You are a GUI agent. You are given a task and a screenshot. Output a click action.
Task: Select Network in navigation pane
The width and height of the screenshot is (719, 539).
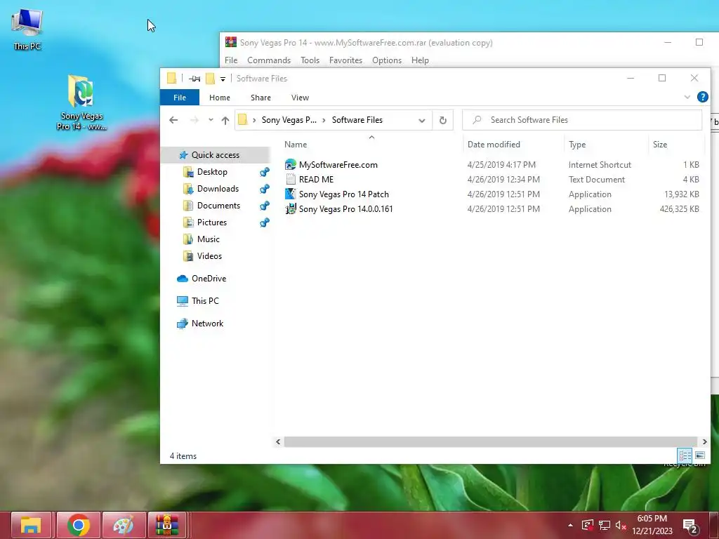(x=207, y=323)
